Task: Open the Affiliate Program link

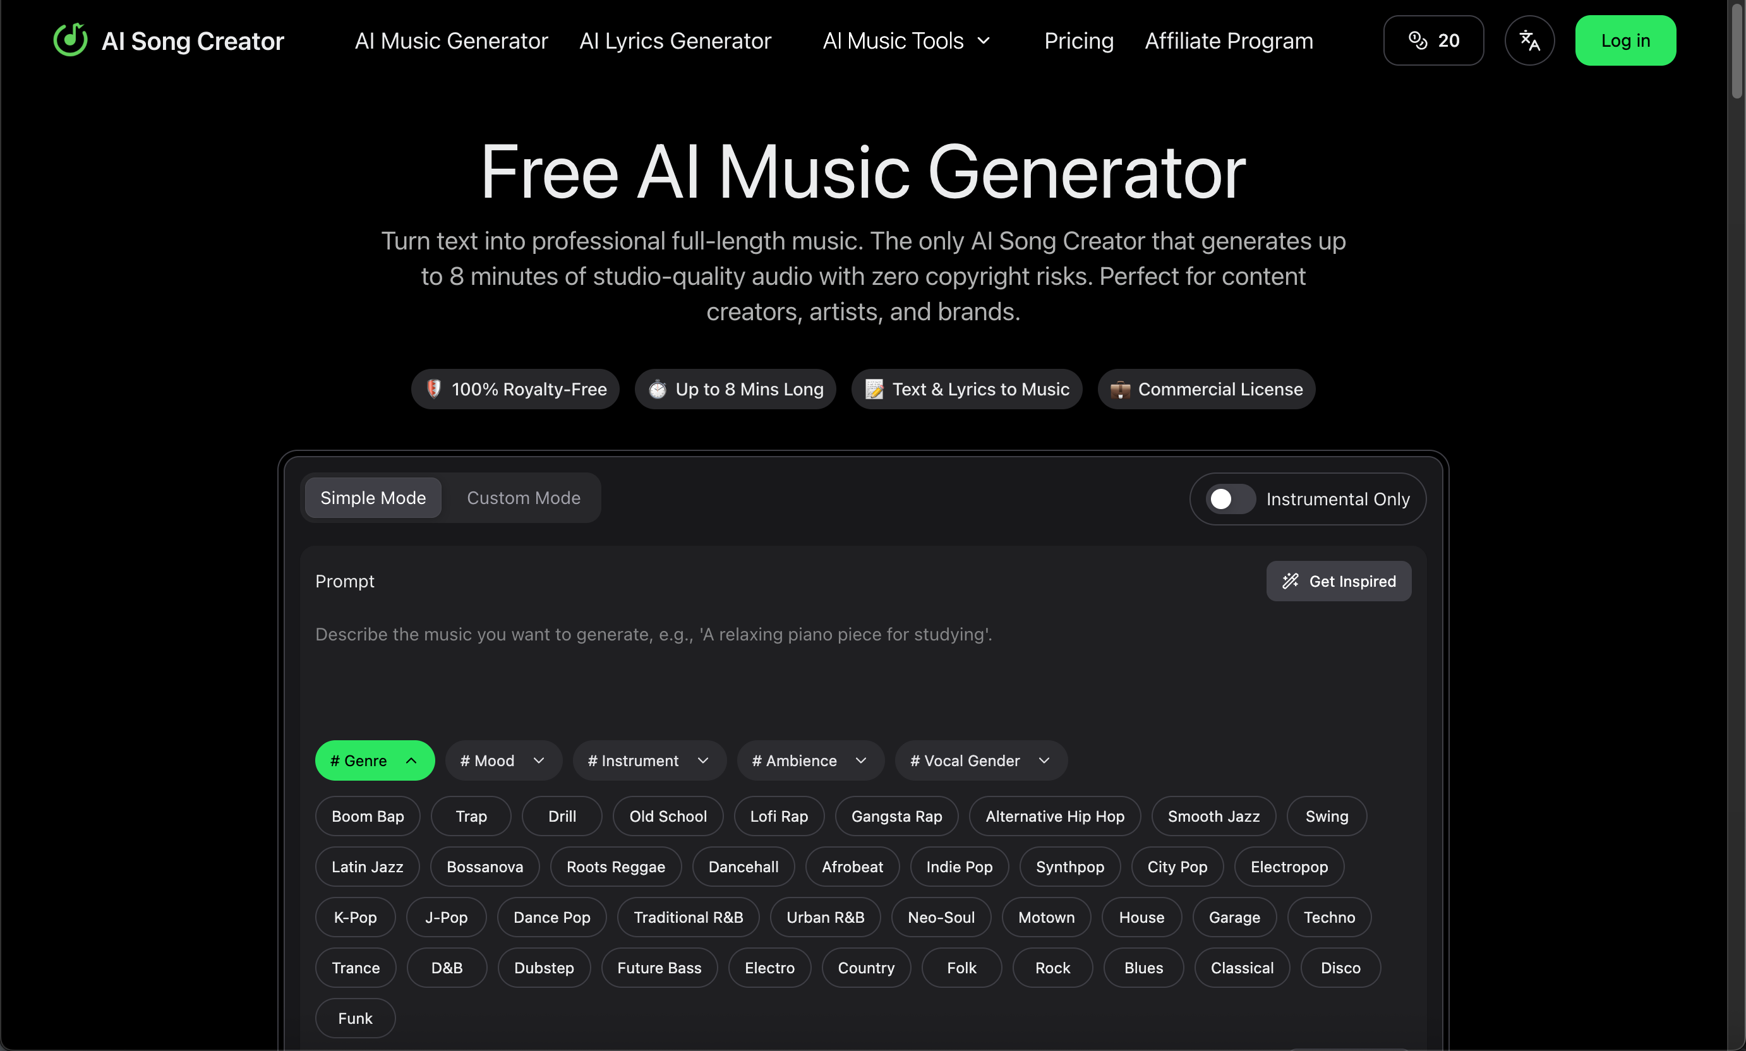Action: pyautogui.click(x=1228, y=40)
